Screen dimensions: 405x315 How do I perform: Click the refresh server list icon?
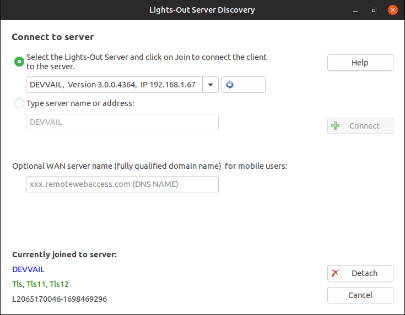coord(230,85)
